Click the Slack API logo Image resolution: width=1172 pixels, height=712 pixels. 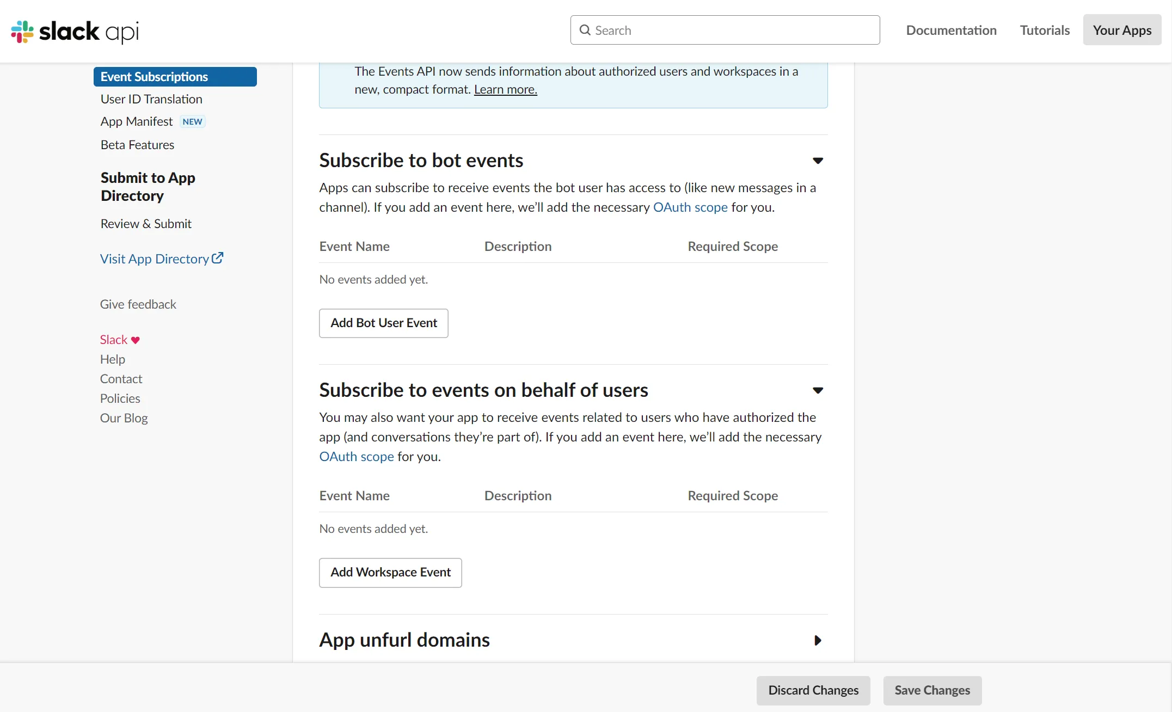coord(75,31)
